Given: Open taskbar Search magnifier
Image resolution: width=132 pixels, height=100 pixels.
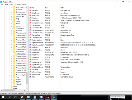Looking at the screenshot, I should tap(10, 97).
